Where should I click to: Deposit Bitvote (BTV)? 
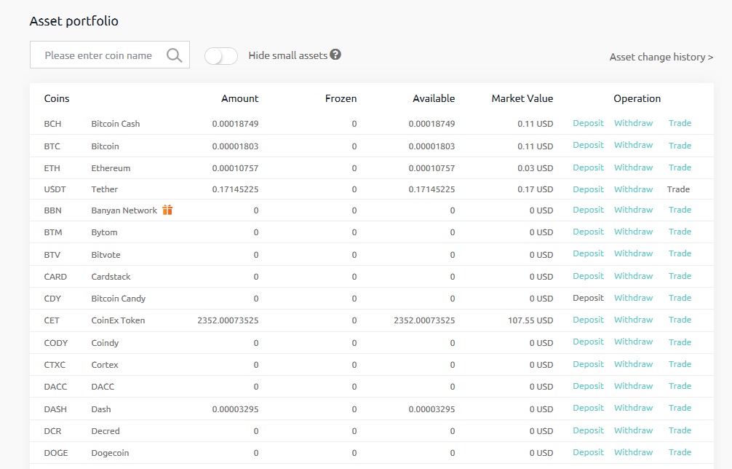click(588, 253)
